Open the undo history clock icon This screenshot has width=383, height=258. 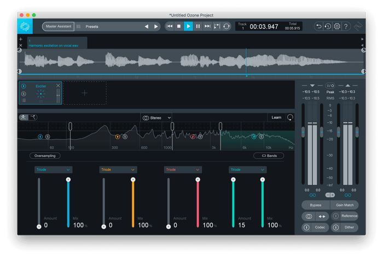point(328,26)
